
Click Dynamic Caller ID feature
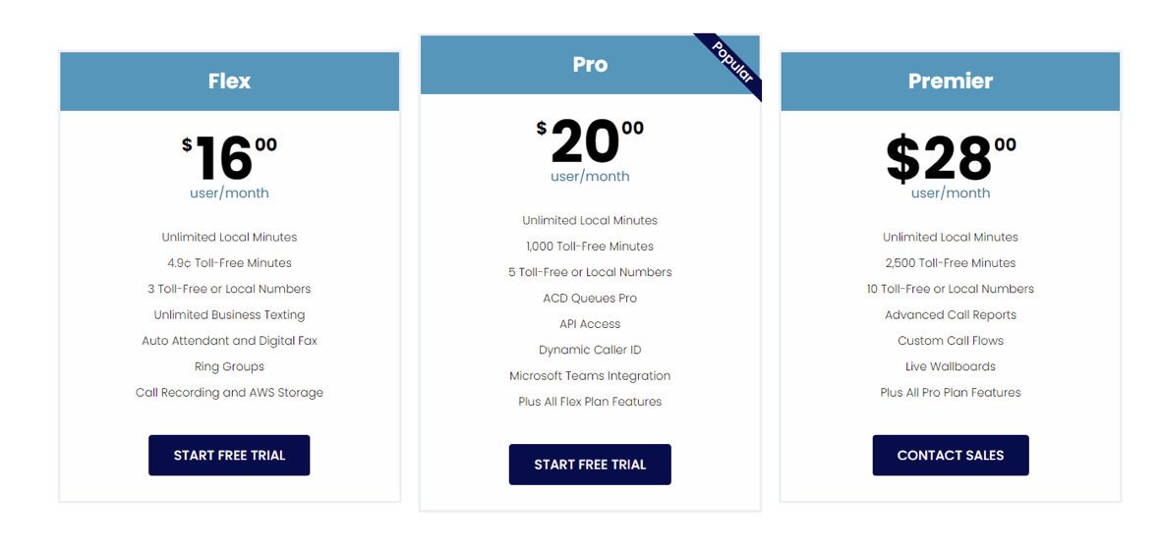pyautogui.click(x=590, y=351)
